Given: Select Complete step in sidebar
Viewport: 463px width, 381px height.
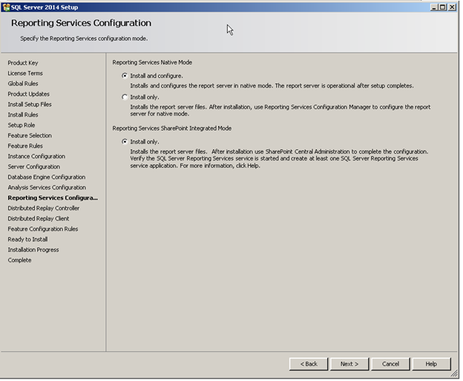Looking at the screenshot, I should [19, 260].
